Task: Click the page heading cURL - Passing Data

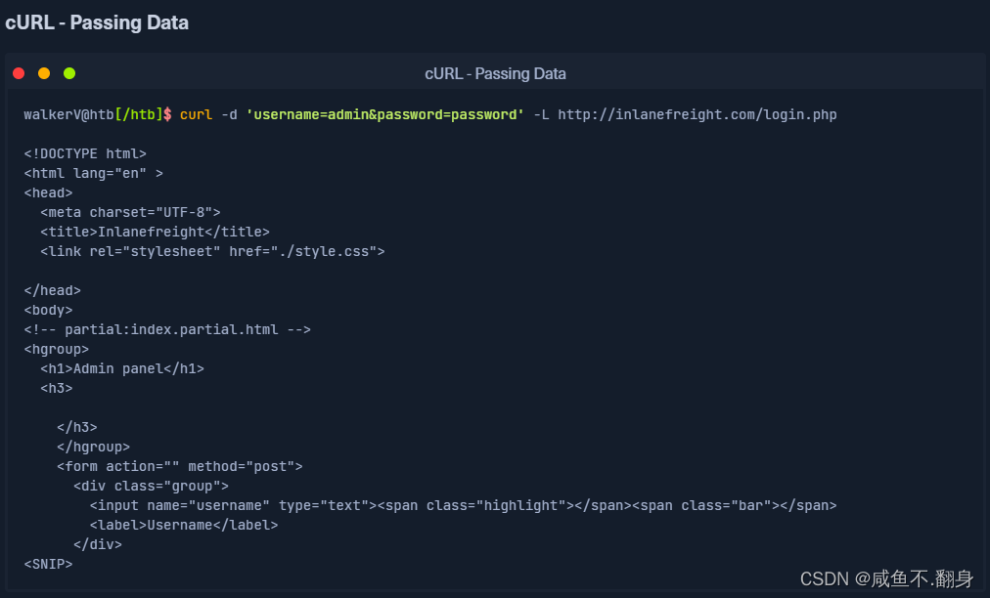Action: [97, 22]
